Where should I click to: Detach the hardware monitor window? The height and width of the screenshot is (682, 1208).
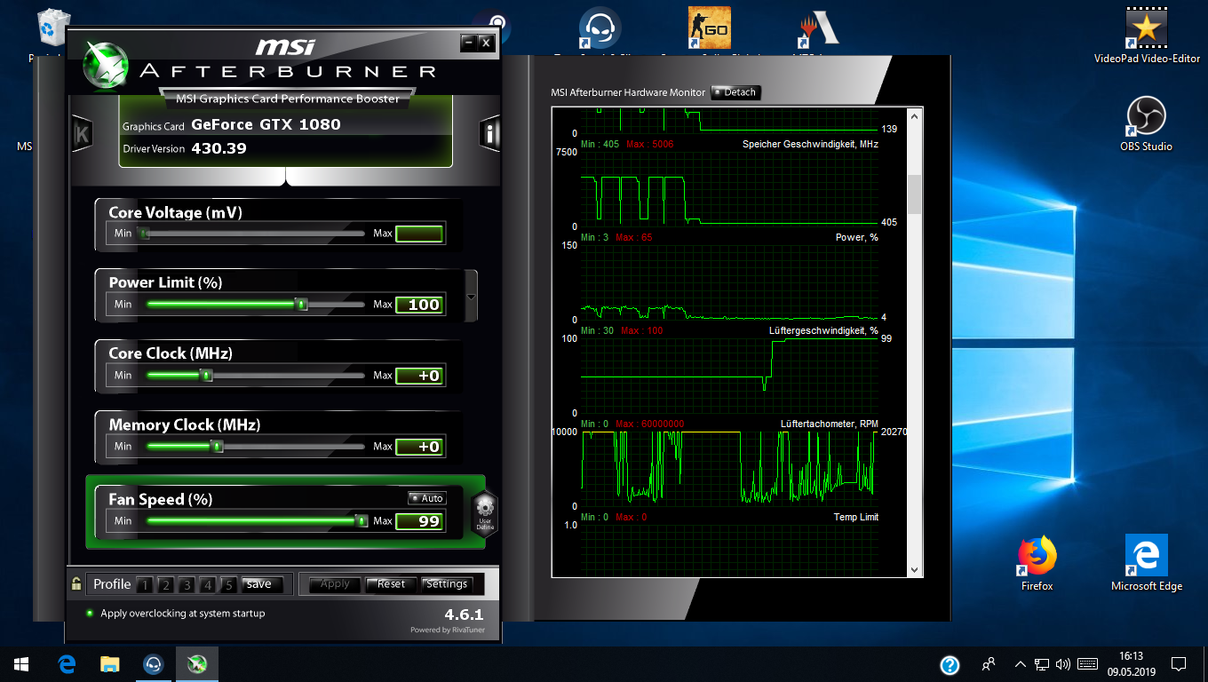pyautogui.click(x=736, y=92)
